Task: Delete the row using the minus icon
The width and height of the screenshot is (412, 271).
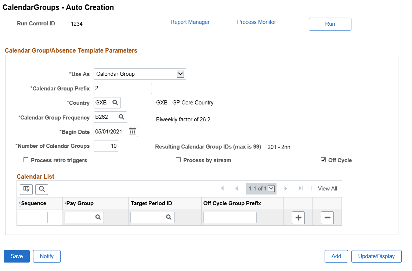Action: (327, 218)
